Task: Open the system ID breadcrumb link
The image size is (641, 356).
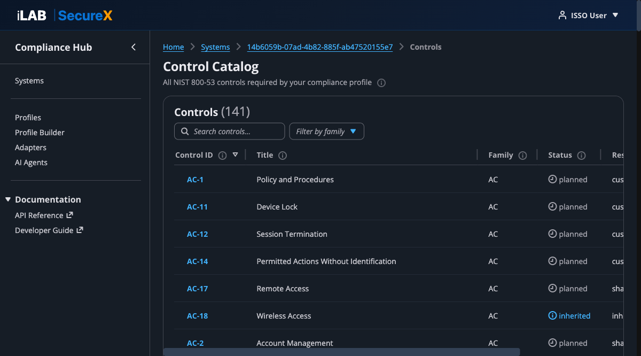Action: coord(320,47)
